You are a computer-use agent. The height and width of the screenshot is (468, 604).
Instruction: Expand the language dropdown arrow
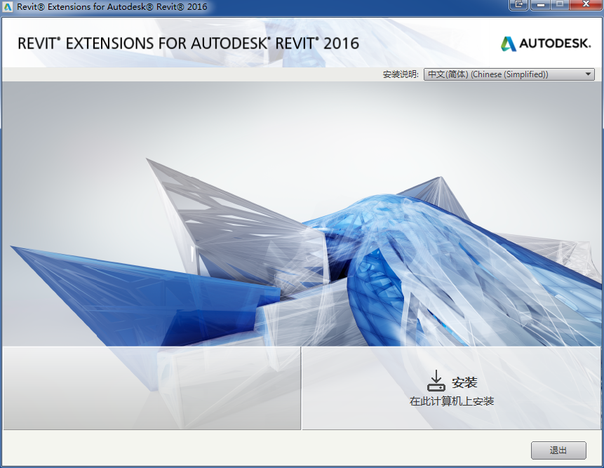pos(588,74)
